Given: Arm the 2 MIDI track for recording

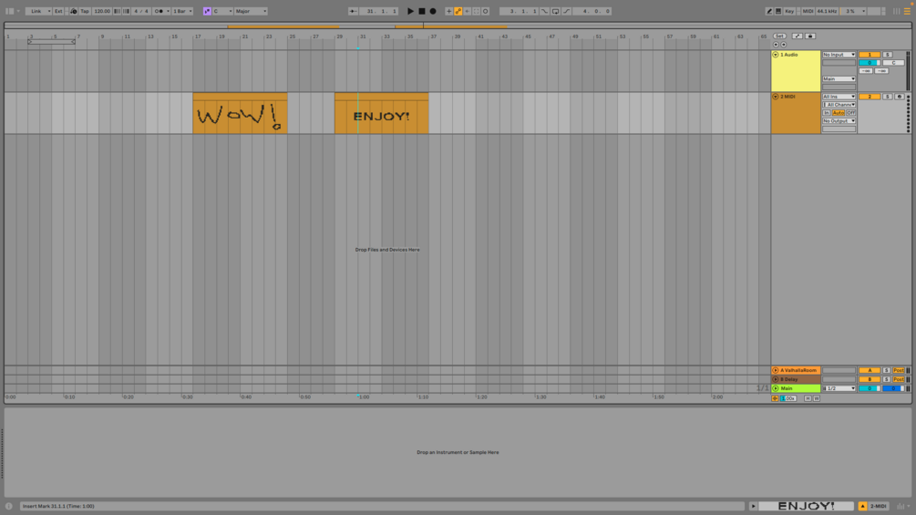Looking at the screenshot, I should (899, 97).
